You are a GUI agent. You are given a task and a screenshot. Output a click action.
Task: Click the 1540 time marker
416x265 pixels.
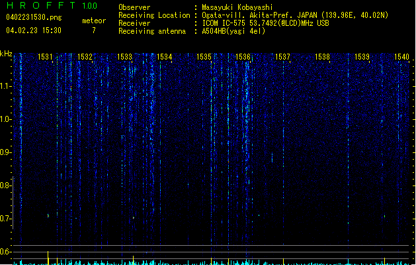coord(401,57)
